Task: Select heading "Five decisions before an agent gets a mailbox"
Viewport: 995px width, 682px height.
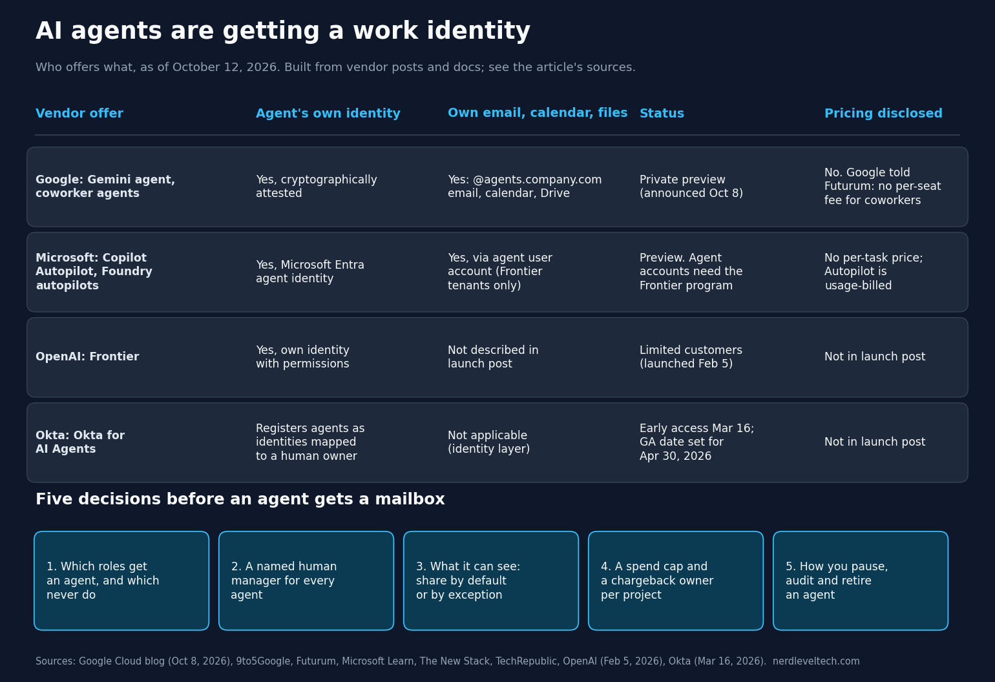Action: 240,500
